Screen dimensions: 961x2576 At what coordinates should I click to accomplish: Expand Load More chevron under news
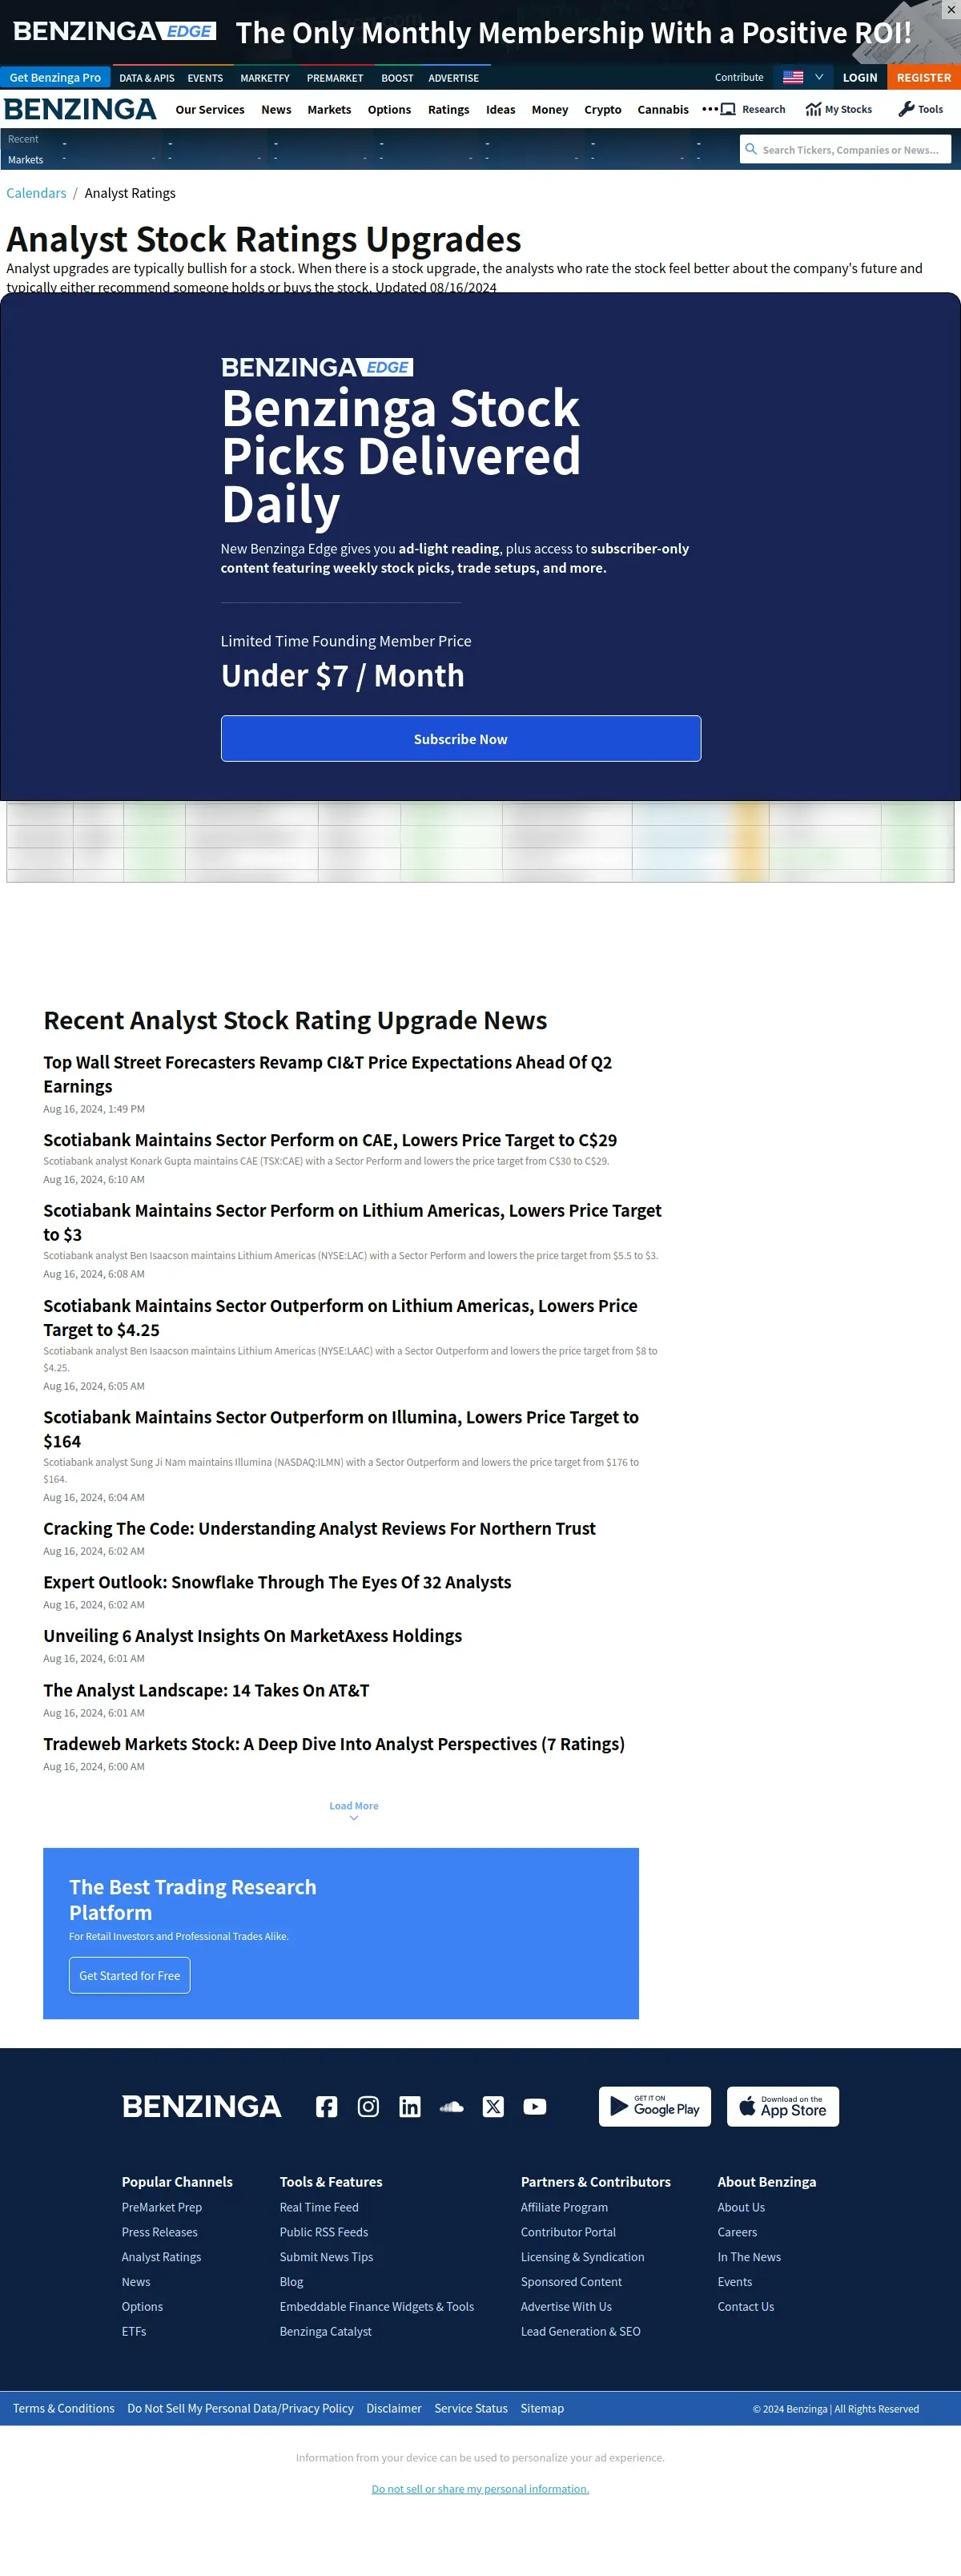point(354,1819)
